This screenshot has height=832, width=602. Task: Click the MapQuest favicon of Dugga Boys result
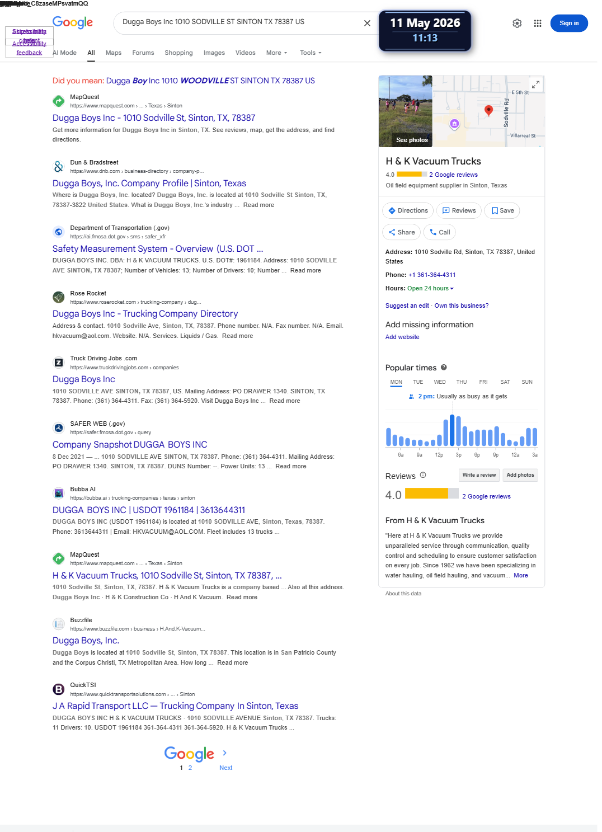point(59,101)
